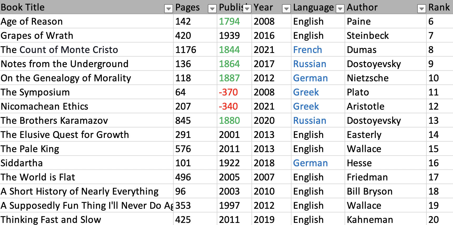Click the Bill Bryson author cell
The image size is (453, 225).
pos(370,191)
